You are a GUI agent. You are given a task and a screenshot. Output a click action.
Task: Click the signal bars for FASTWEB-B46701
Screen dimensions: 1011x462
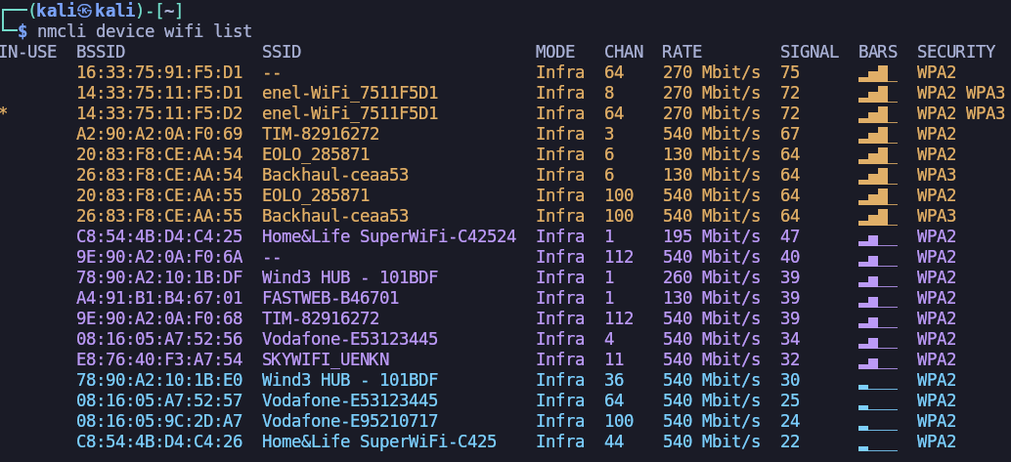877,298
